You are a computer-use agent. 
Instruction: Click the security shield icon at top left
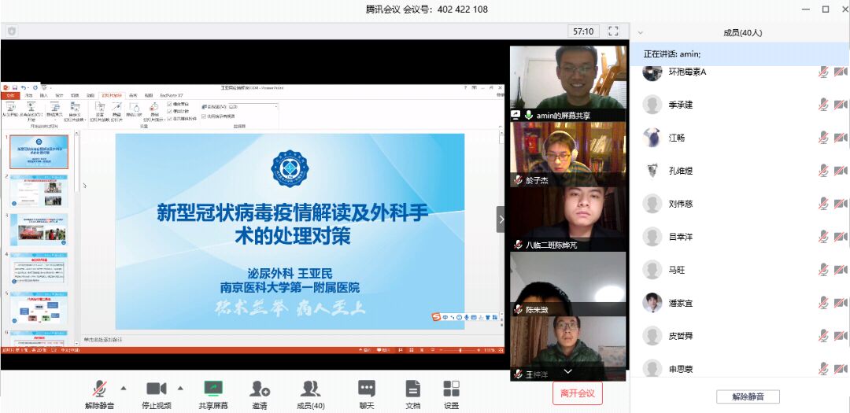pyautogui.click(x=12, y=31)
